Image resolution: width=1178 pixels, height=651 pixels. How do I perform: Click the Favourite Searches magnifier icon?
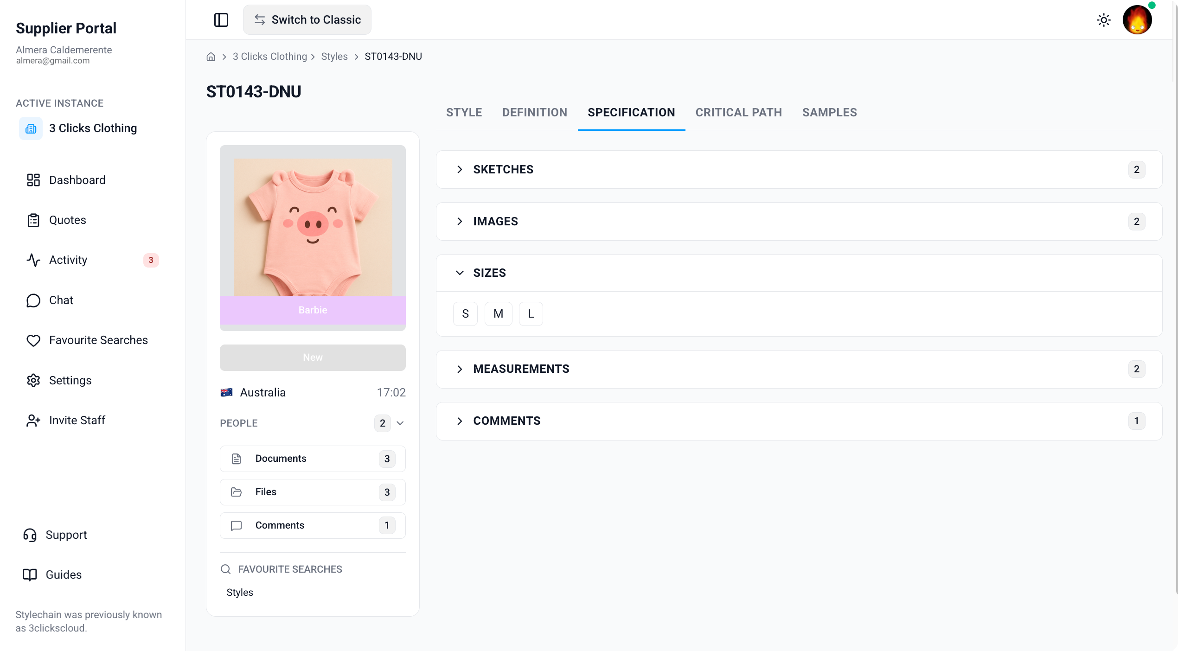(x=226, y=569)
